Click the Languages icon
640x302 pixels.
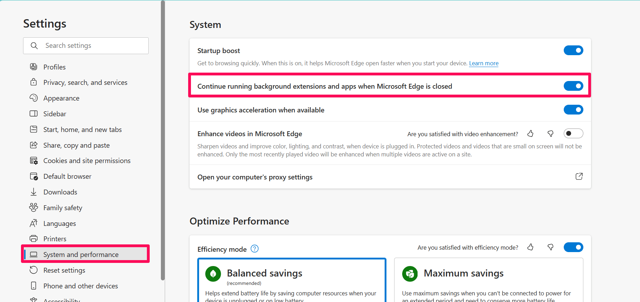(x=34, y=223)
